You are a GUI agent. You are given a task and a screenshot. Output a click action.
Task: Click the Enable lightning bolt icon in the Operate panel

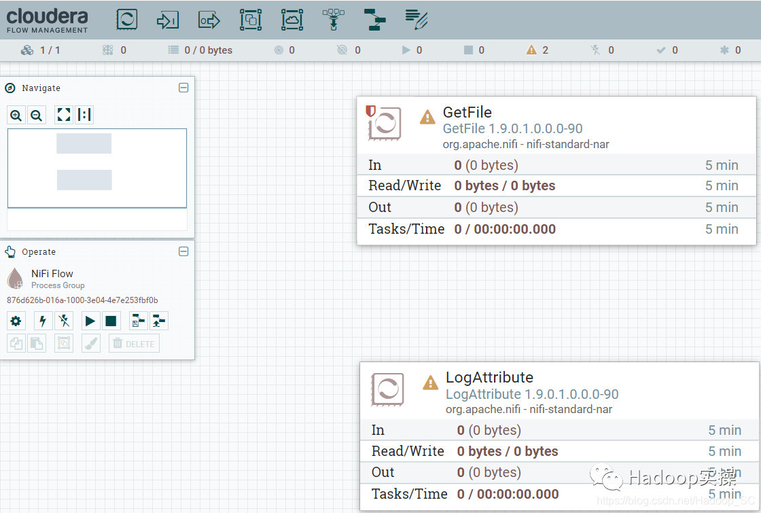click(x=43, y=321)
